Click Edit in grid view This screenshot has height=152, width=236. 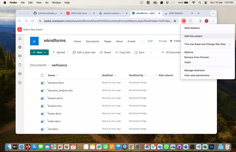pos(84,52)
